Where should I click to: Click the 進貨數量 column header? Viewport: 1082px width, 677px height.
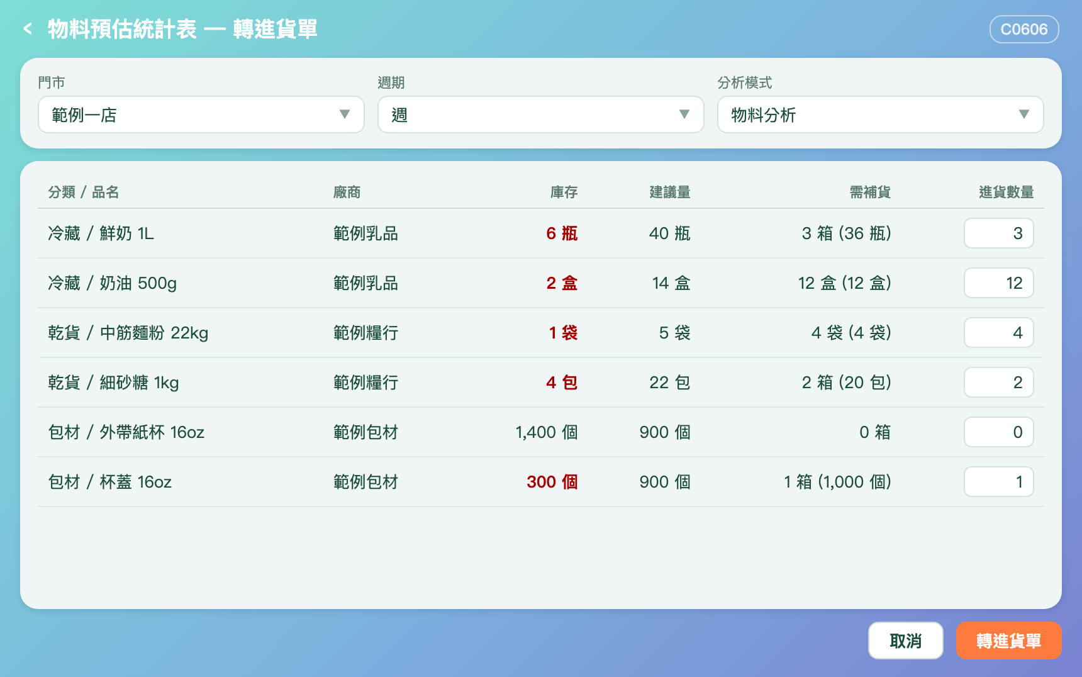(x=1007, y=192)
